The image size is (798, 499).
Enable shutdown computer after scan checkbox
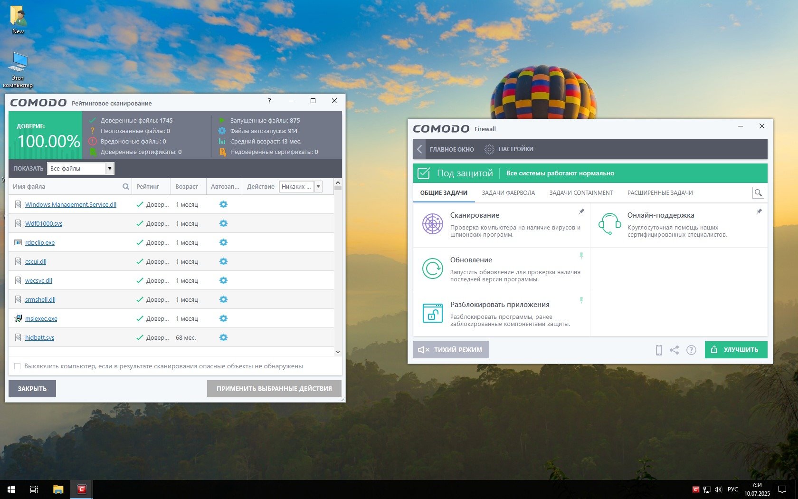point(18,366)
